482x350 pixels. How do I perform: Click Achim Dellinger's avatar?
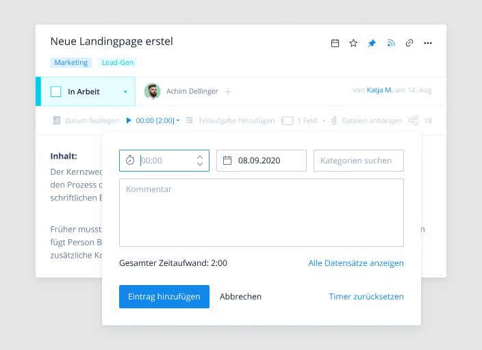[152, 91]
